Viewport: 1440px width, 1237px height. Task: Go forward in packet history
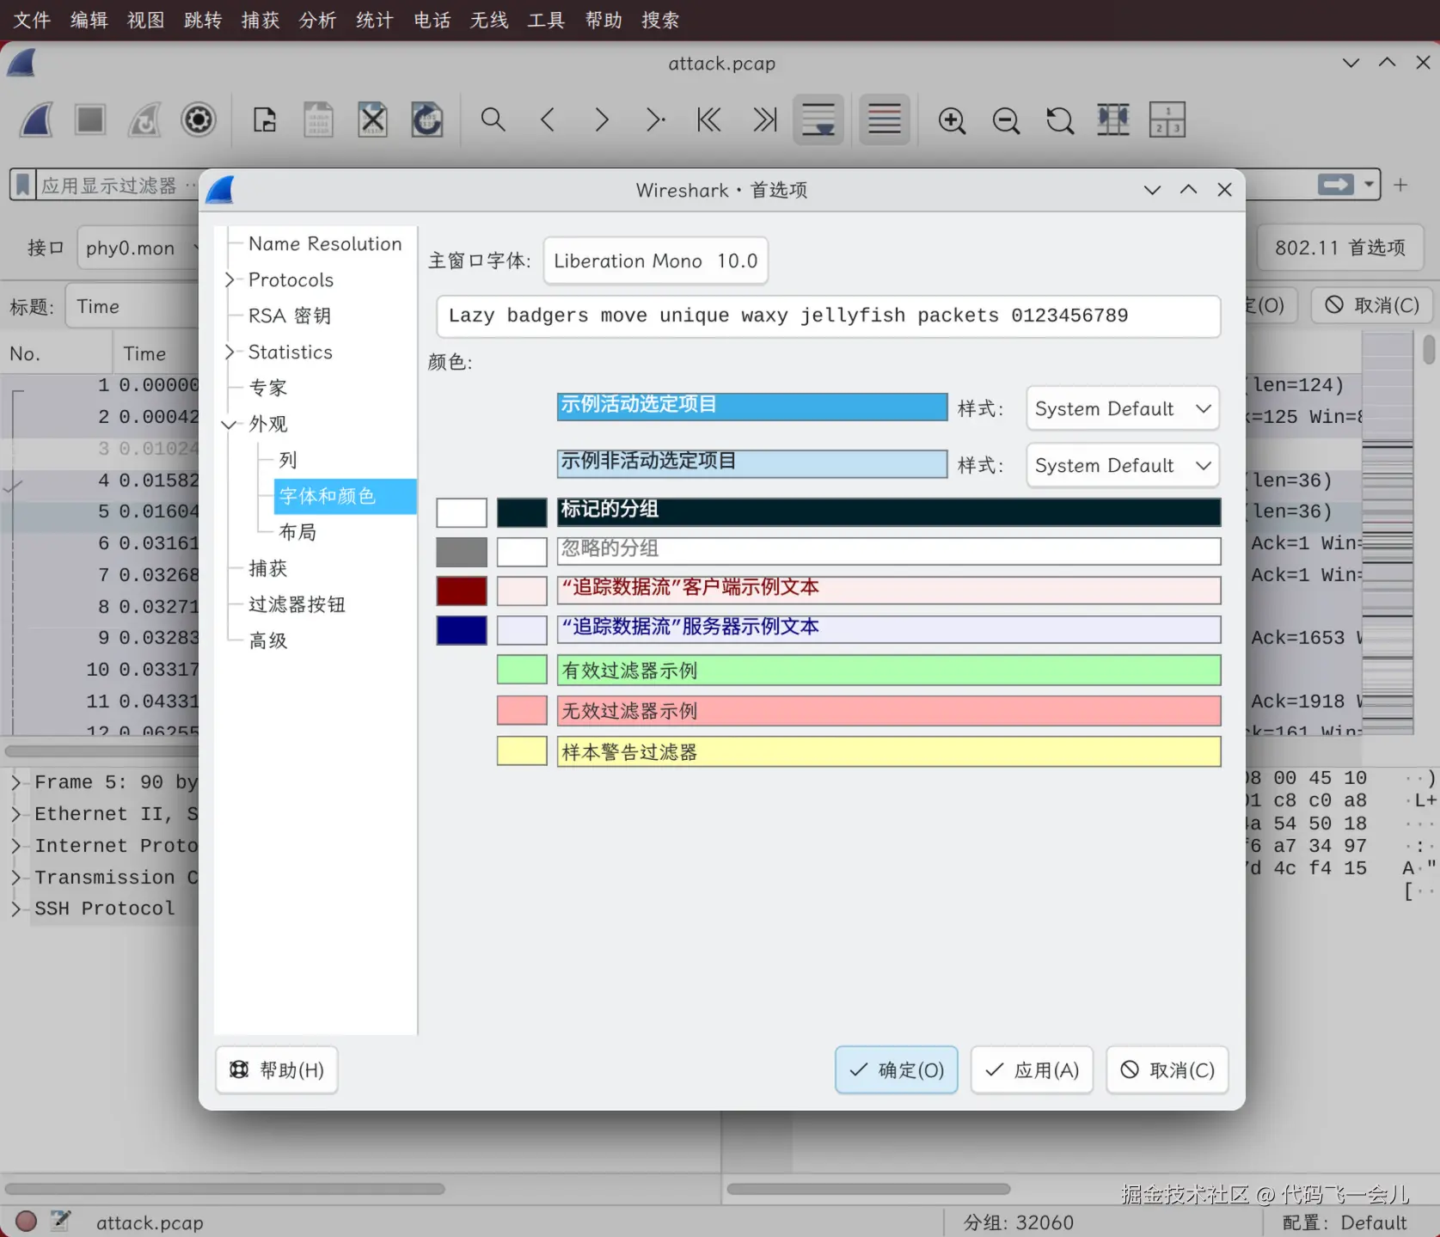[x=602, y=119]
